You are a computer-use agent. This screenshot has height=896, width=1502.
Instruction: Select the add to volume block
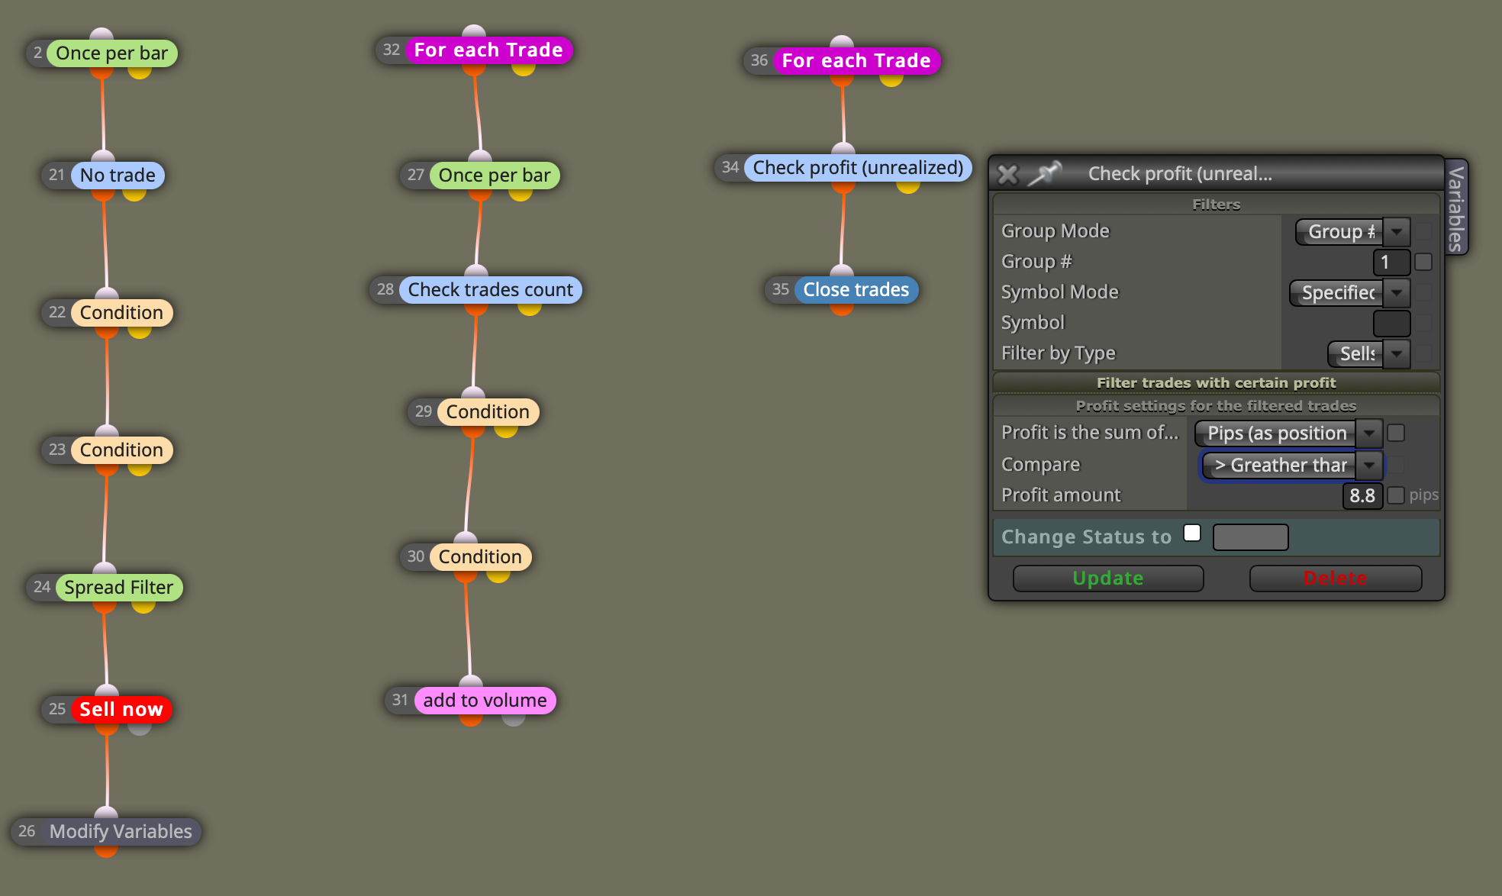point(485,701)
